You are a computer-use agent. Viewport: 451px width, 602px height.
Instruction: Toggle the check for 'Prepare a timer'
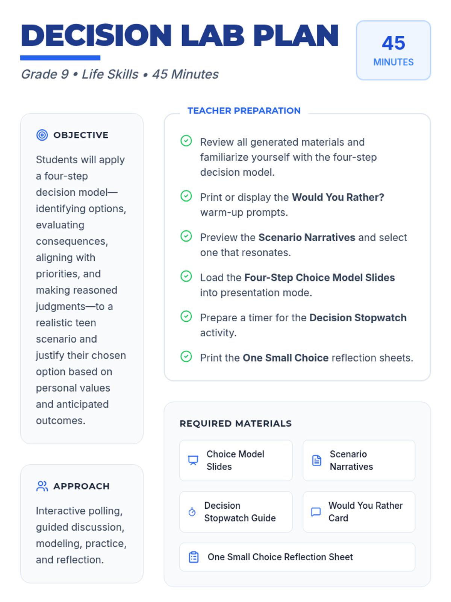tap(186, 316)
